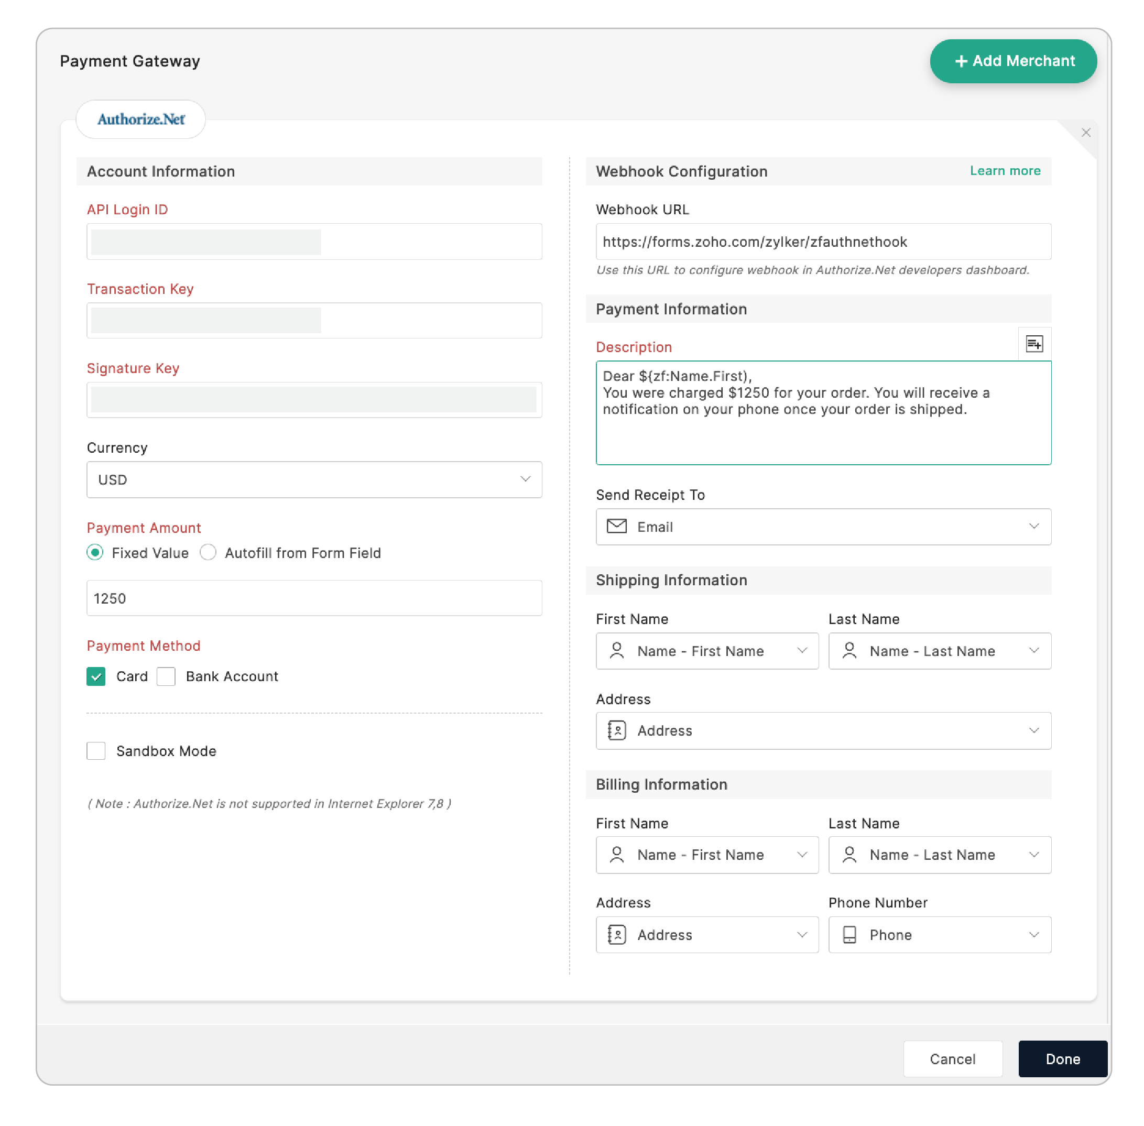Click the Done button
Viewport: 1144px width, 1126px height.
[1062, 1058]
